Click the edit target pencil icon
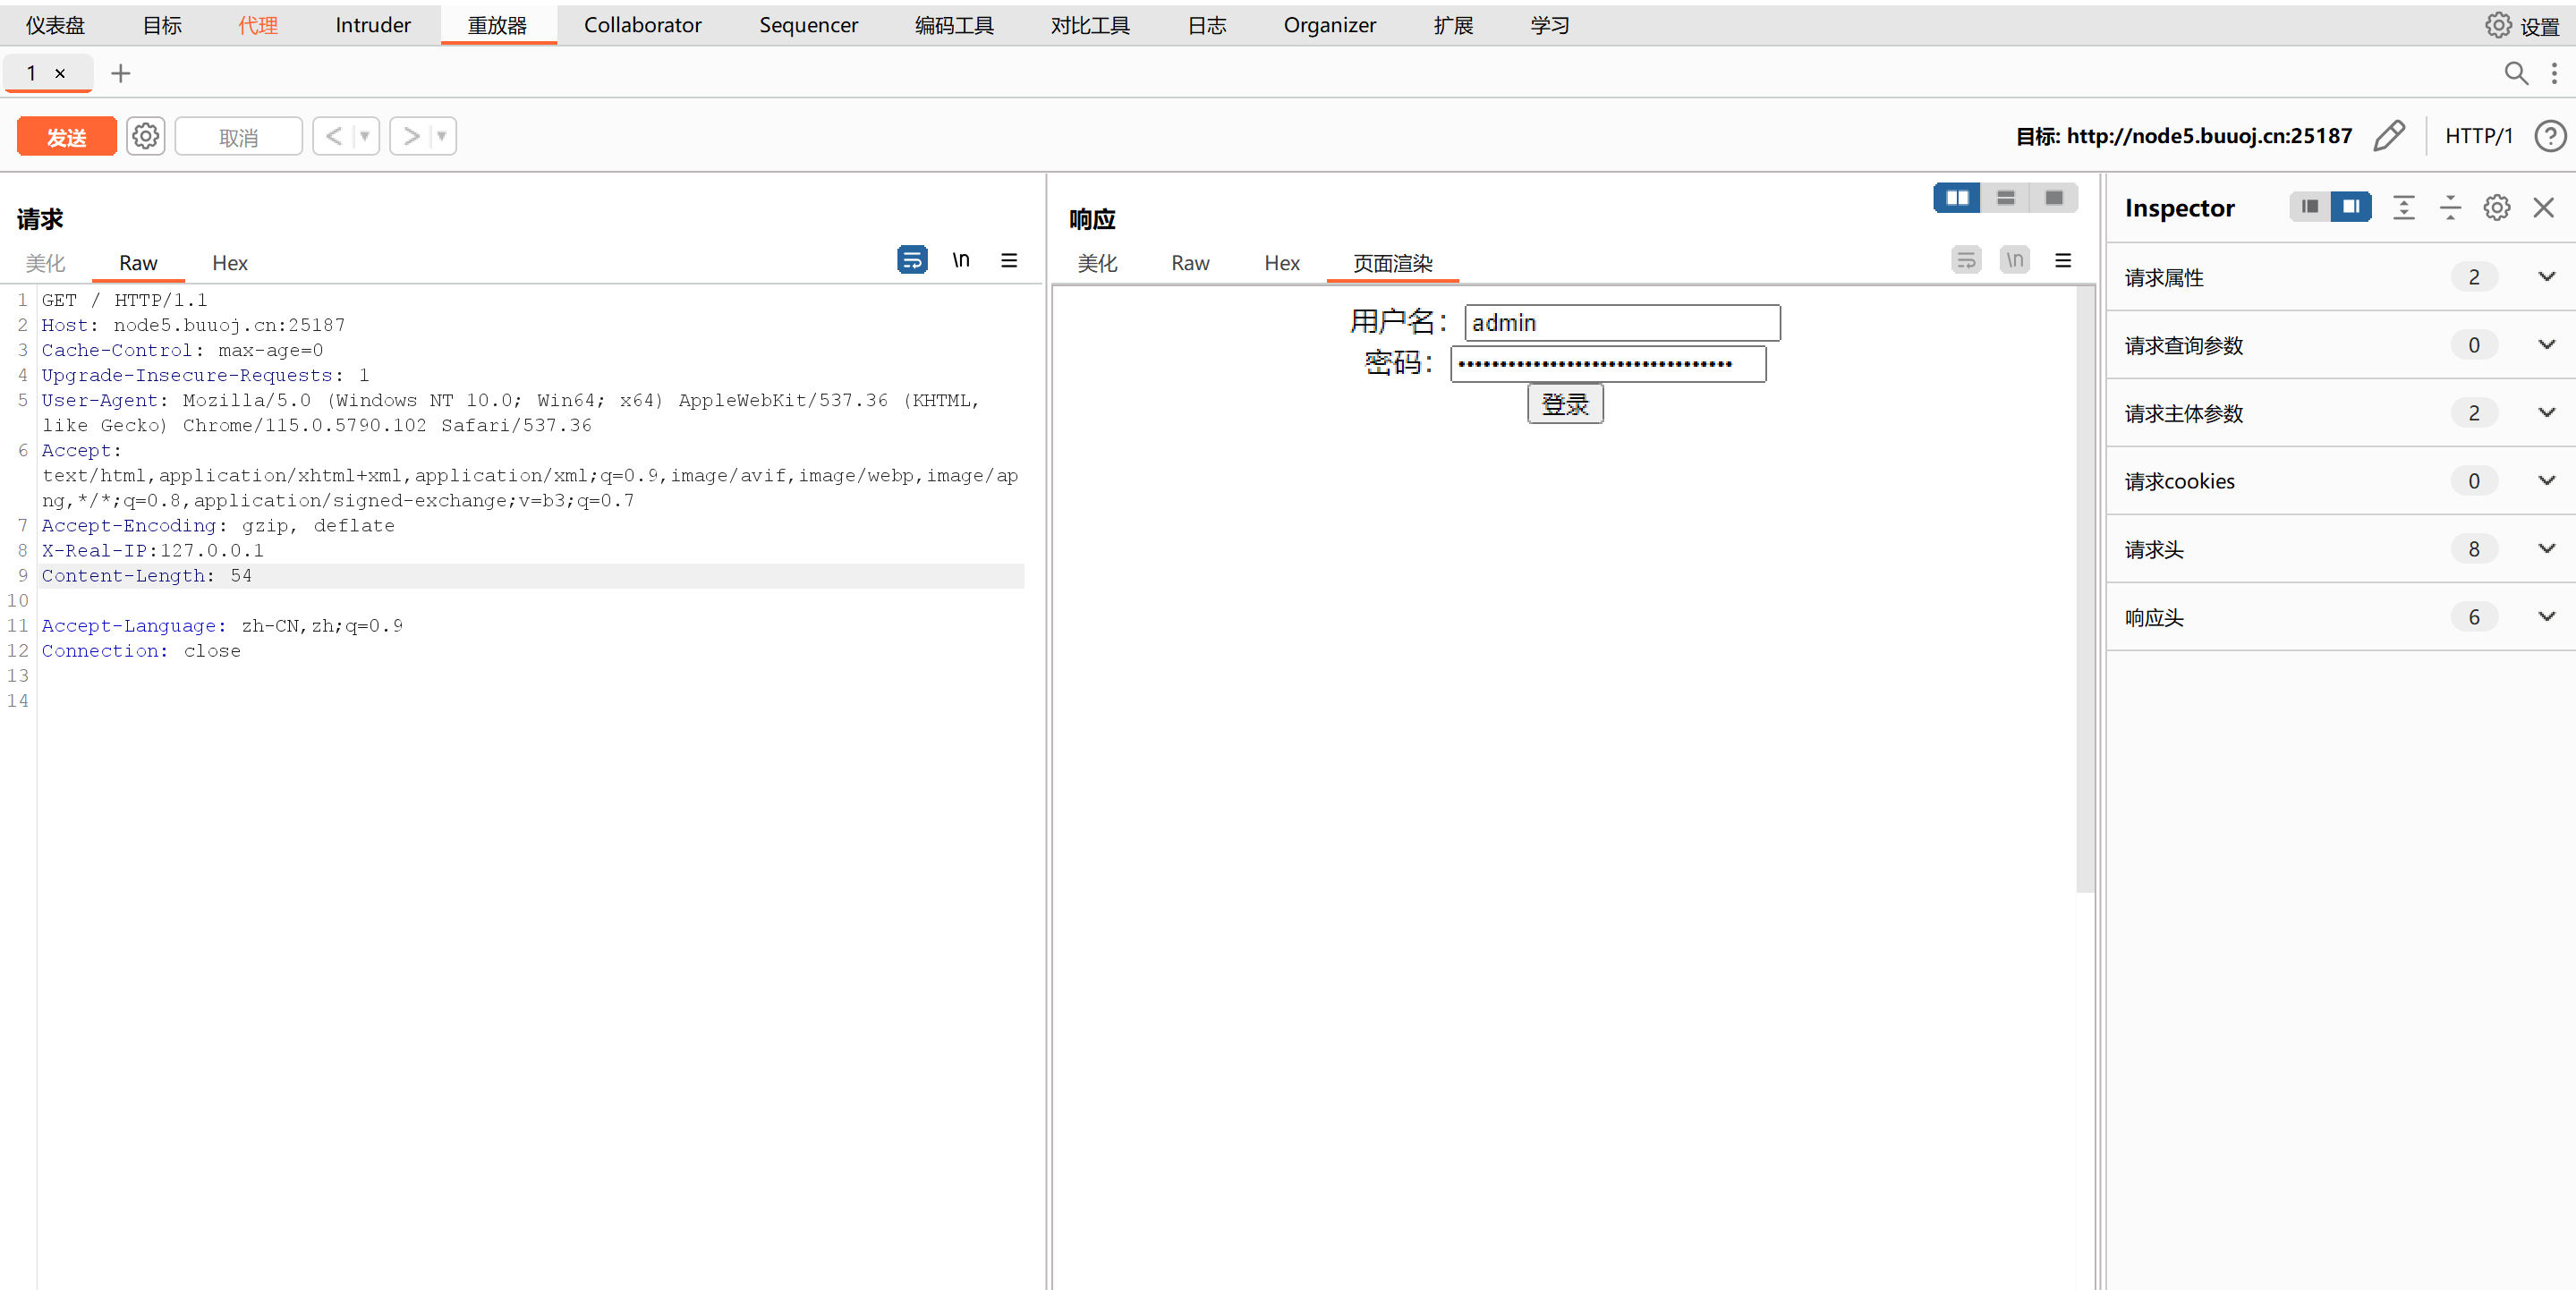 click(2388, 136)
